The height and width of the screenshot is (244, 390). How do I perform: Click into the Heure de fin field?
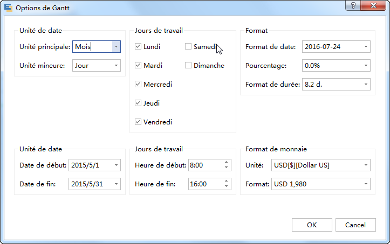(x=204, y=184)
